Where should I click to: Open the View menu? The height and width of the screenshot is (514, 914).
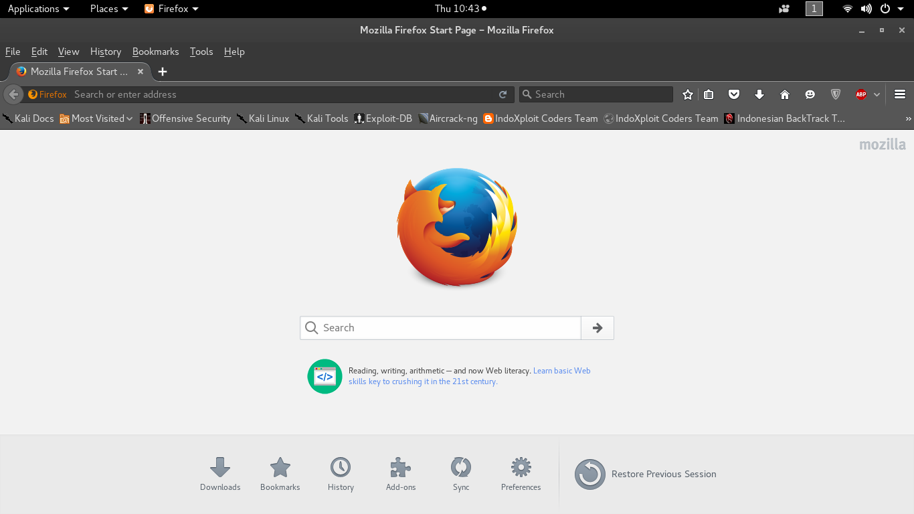pyautogui.click(x=68, y=52)
